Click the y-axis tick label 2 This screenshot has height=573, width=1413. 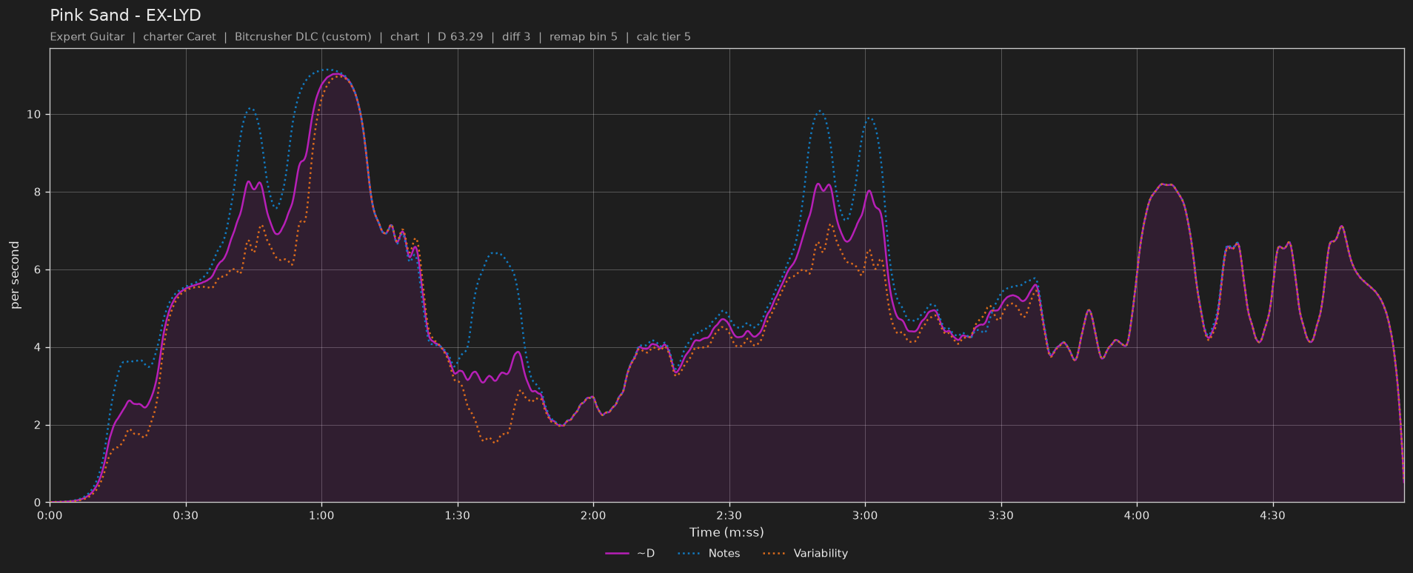point(39,426)
